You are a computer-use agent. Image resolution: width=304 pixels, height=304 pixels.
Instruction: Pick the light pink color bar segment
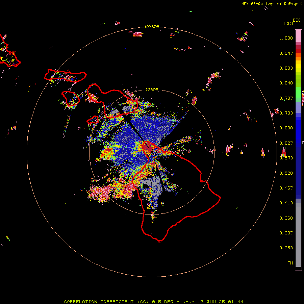[x=298, y=36]
